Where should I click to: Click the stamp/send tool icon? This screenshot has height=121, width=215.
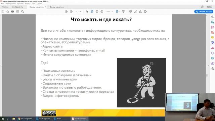(145, 11)
